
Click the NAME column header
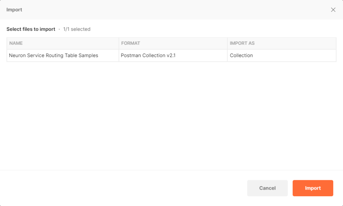pos(16,43)
